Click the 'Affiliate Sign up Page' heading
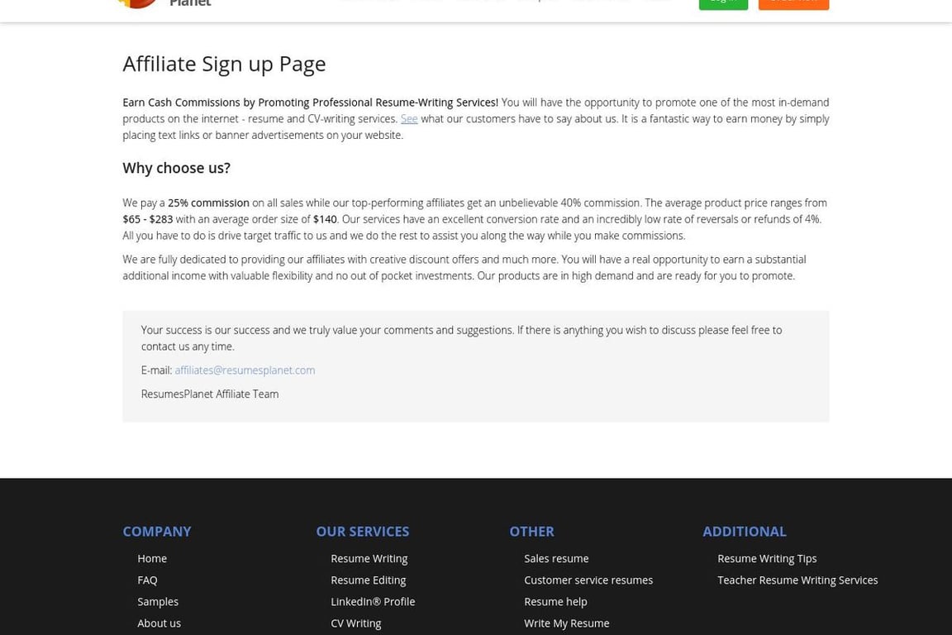Viewport: 952px width, 635px height. click(224, 64)
